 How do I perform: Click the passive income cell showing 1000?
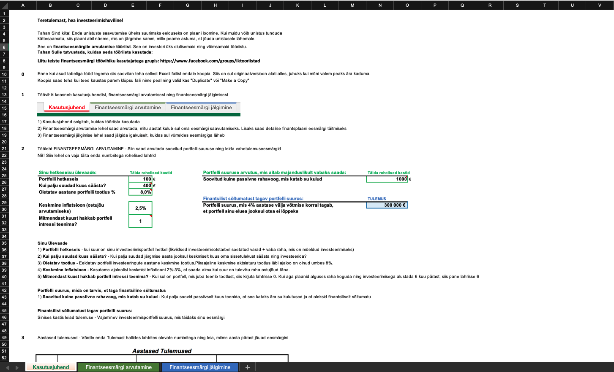(387, 179)
